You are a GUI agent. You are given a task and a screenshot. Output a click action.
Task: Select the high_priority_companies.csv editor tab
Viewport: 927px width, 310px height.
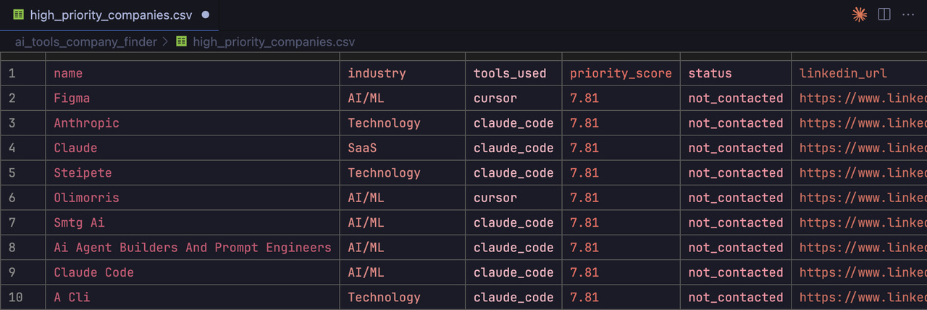(x=110, y=14)
